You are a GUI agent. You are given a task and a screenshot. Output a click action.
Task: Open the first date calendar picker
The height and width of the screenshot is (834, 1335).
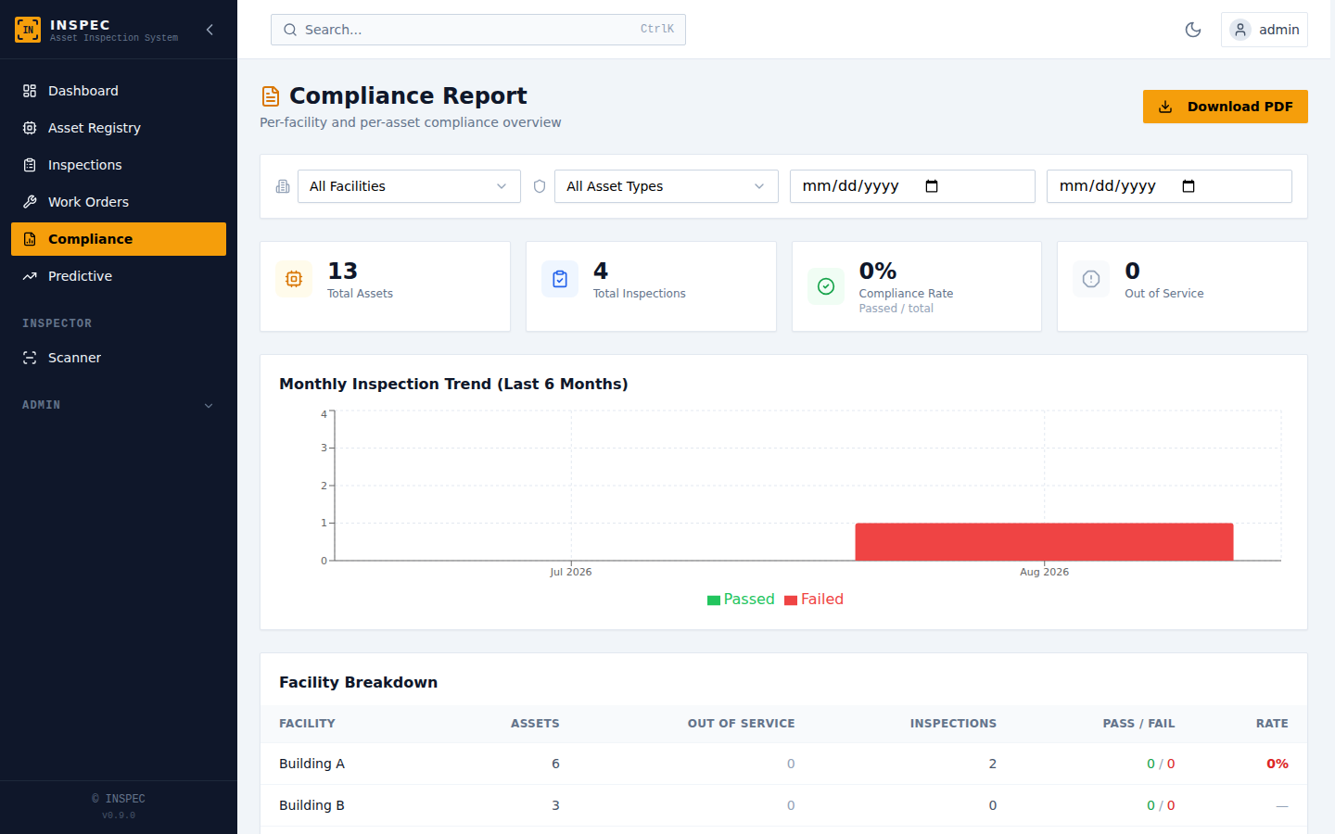[x=932, y=186]
